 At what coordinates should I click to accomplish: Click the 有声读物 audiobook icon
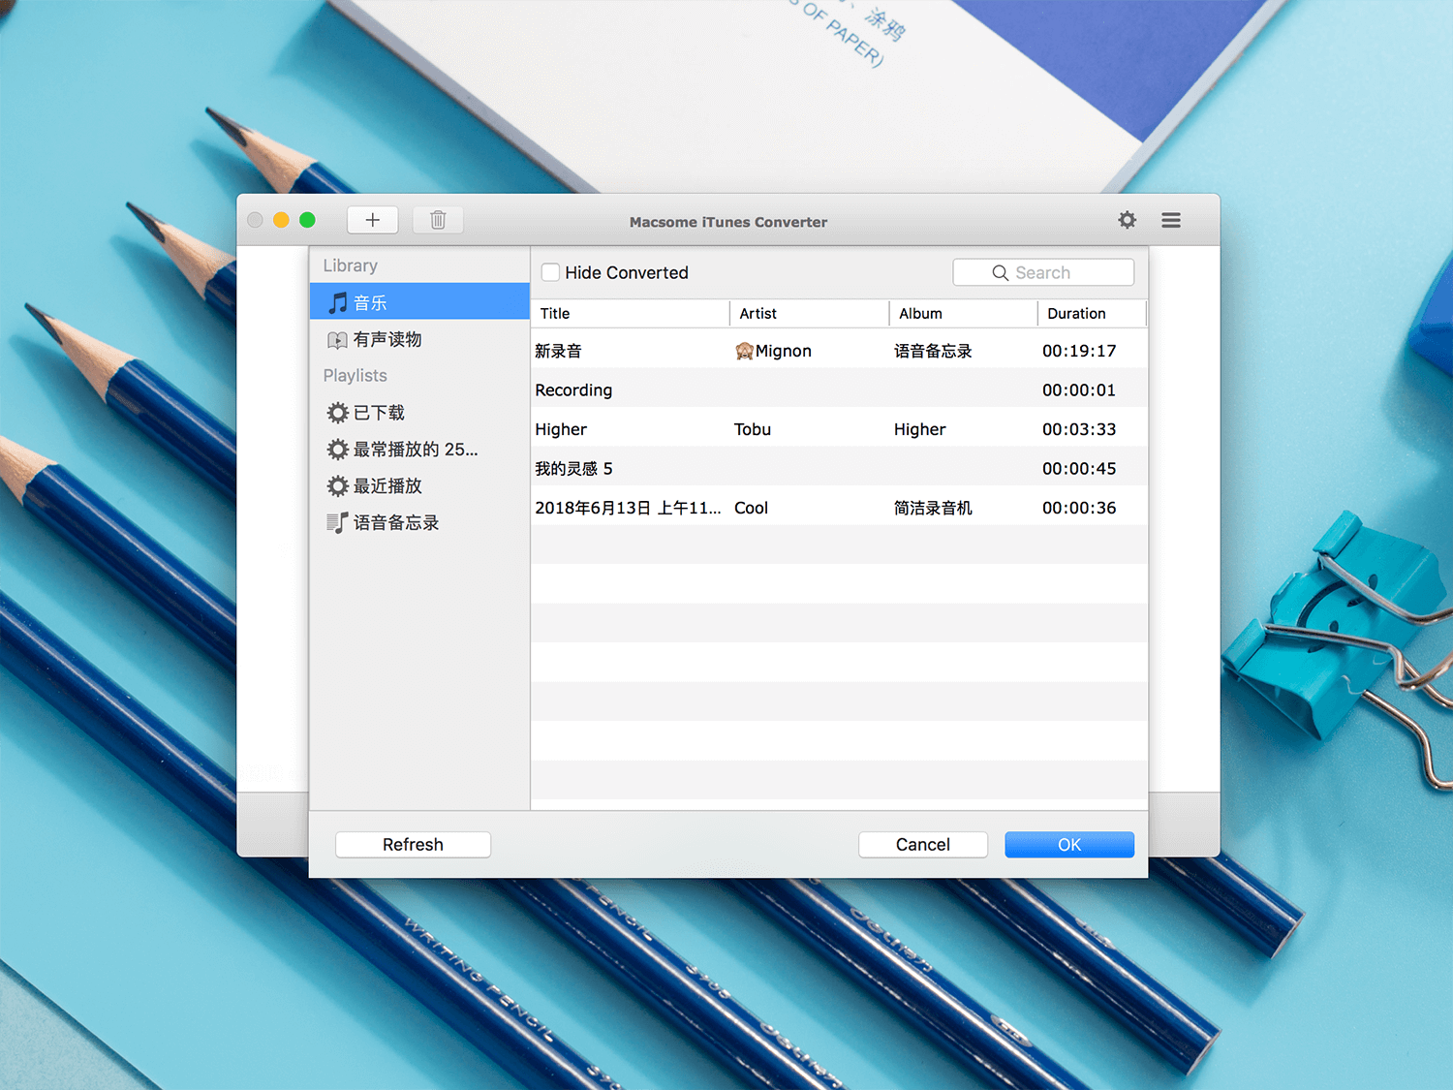(x=337, y=339)
